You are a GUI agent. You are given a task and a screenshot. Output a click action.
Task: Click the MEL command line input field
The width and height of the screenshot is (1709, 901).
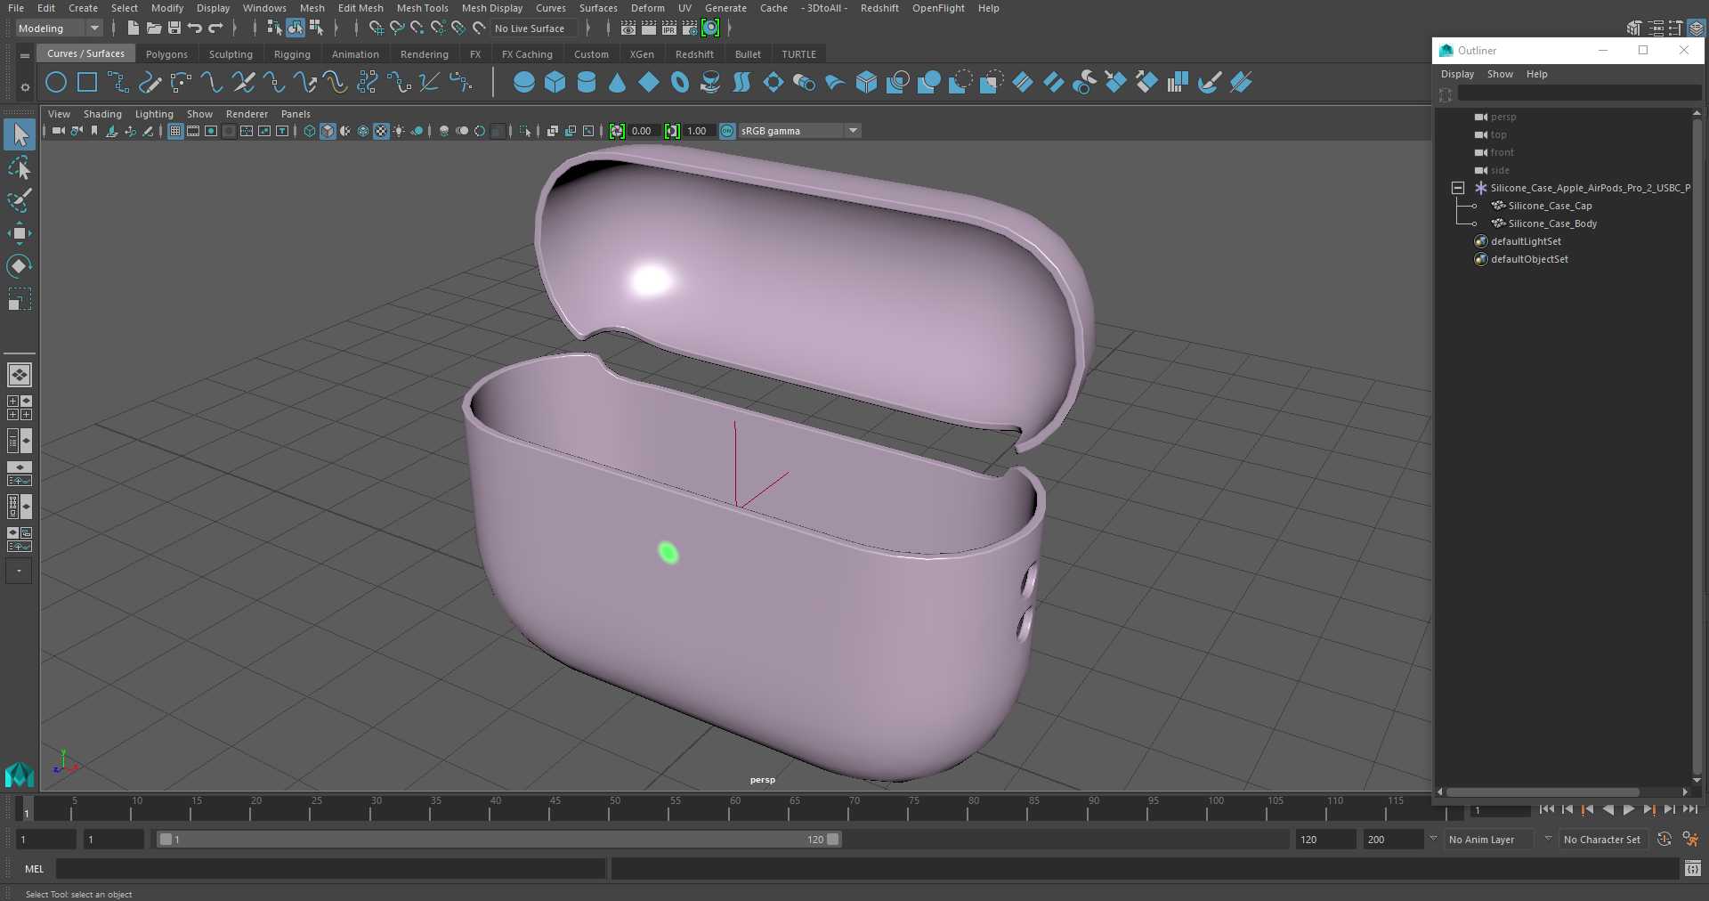[x=330, y=869]
